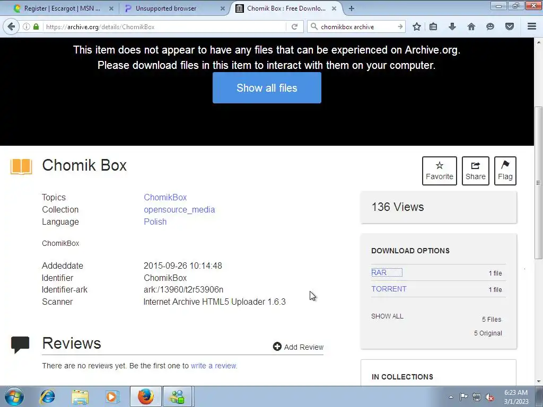543x407 pixels.
Task: Click the network tray icon
Action: 477,397
